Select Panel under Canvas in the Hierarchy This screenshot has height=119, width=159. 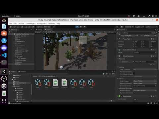(x=21, y=57)
